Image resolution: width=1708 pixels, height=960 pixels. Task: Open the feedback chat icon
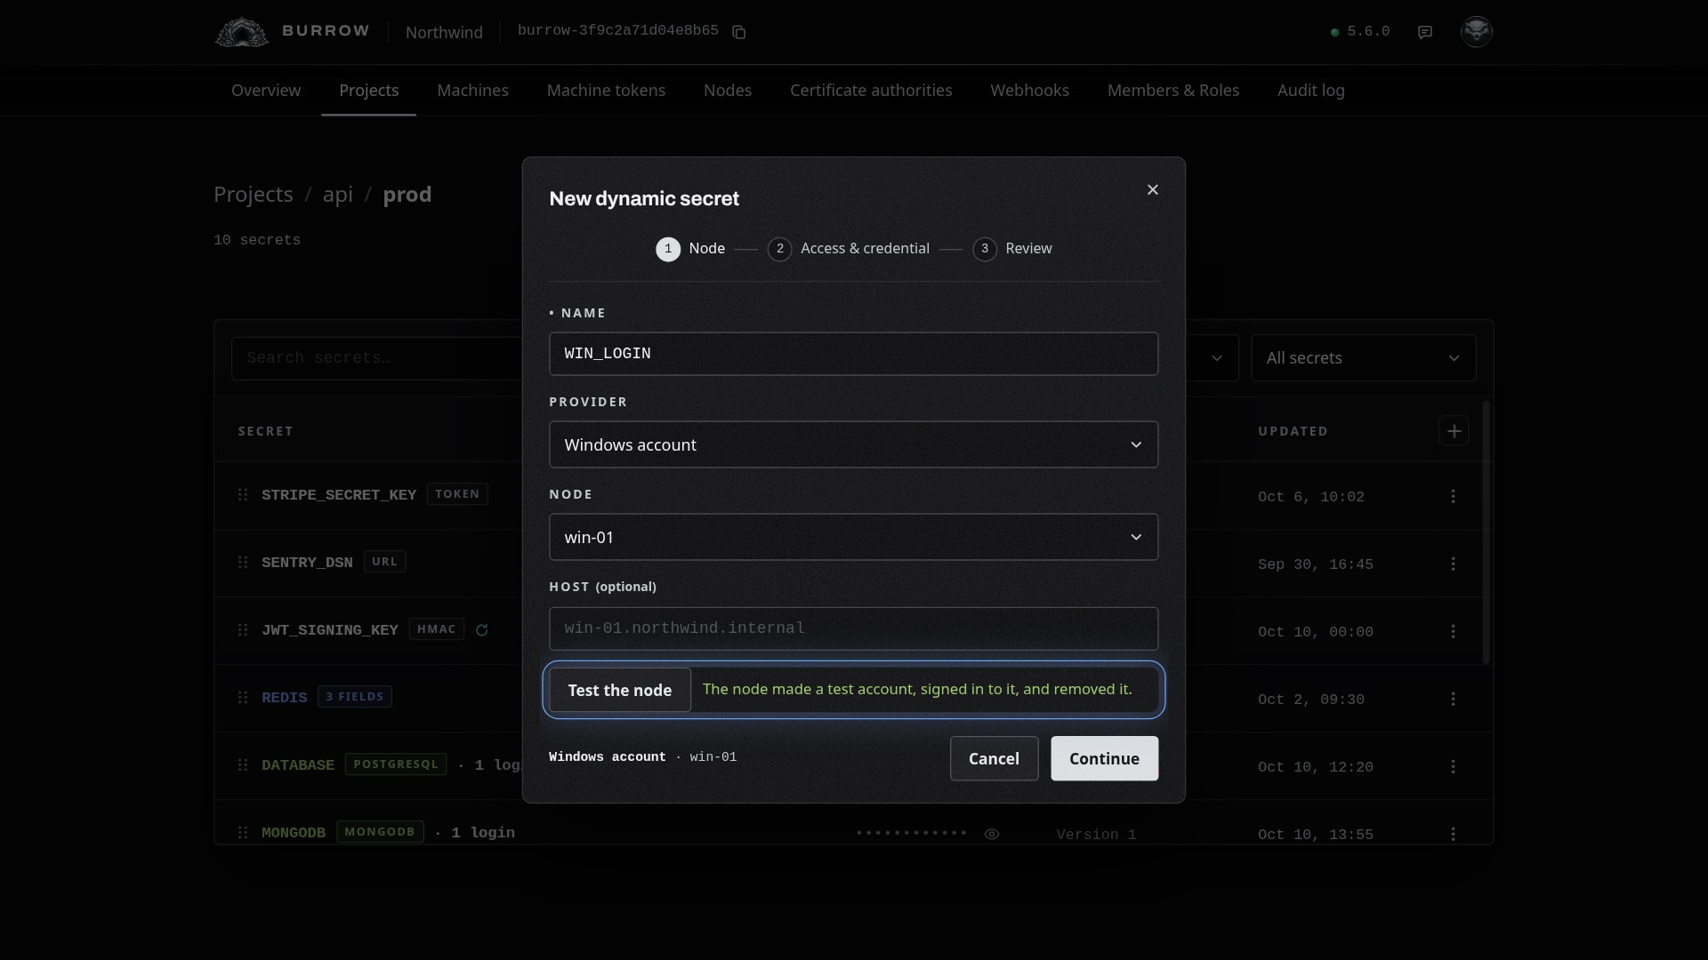tap(1425, 32)
